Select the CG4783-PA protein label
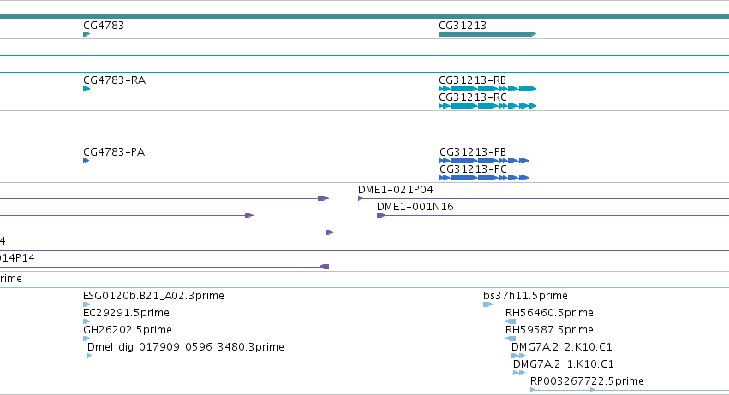Viewport: 729px width, 395px height. (x=114, y=152)
